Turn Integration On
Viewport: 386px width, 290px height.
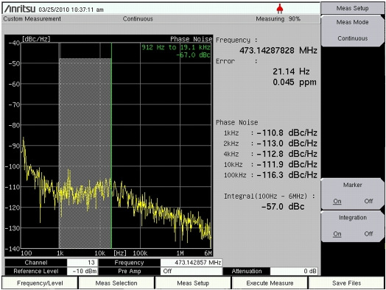[x=337, y=233]
